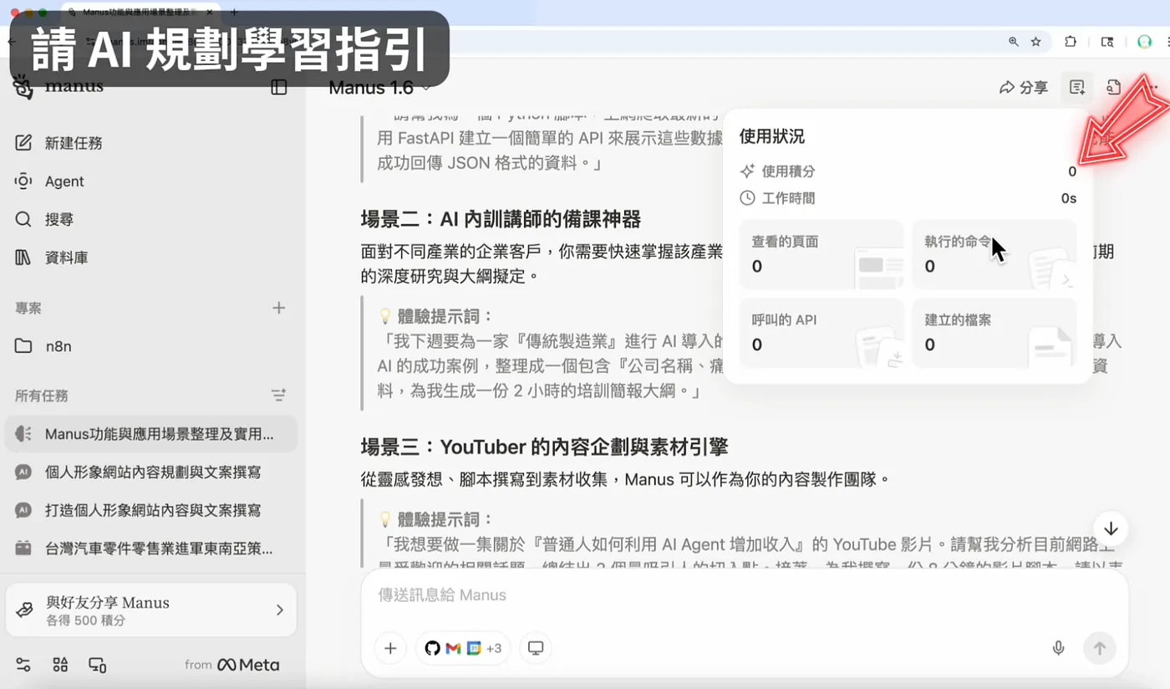This screenshot has width=1170, height=689.
Task: Click the 使用積分 row in the usage panel
Action: tap(908, 171)
